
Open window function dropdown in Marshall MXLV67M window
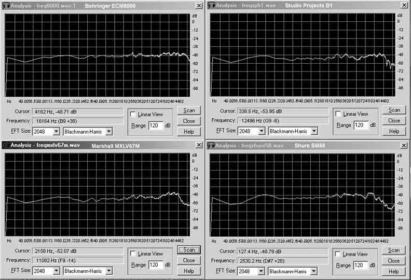click(109, 271)
